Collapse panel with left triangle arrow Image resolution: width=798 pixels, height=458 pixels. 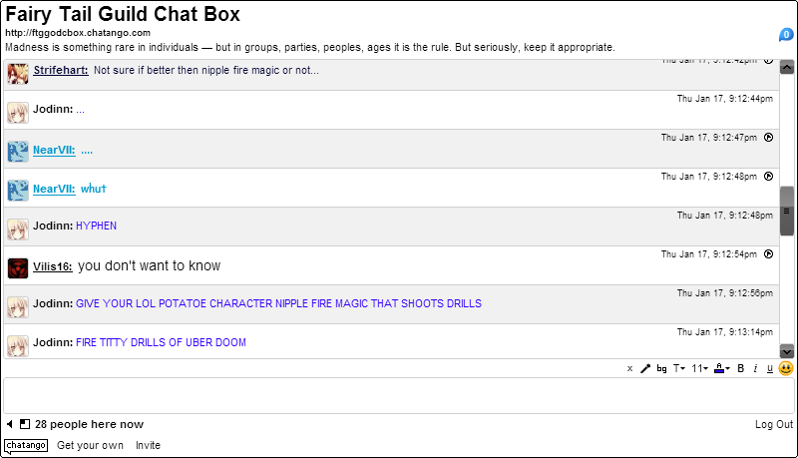point(10,424)
